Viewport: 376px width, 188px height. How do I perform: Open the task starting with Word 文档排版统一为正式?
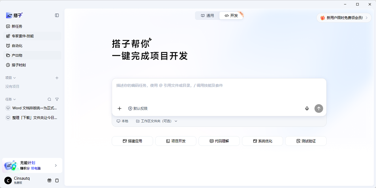tap(32, 108)
